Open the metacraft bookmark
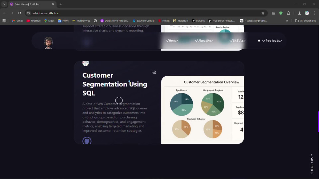Screen dimensions: 319x179 click(181, 21)
